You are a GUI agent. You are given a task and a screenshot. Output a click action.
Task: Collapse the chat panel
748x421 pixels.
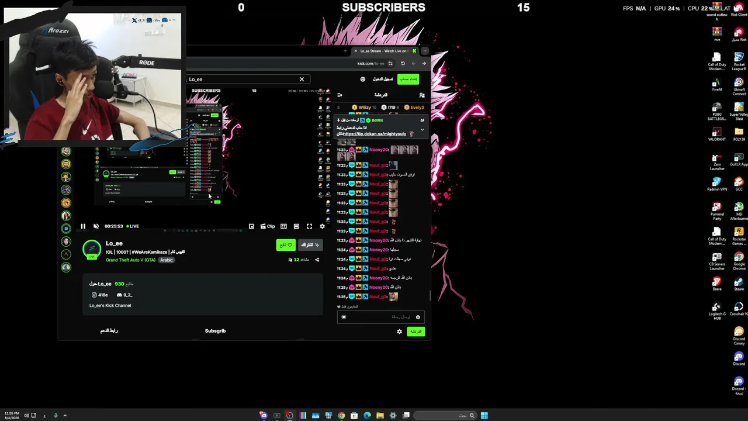[340, 95]
